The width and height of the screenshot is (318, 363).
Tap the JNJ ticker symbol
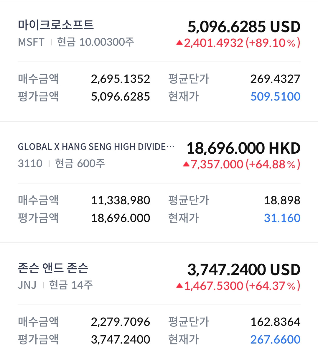27,285
